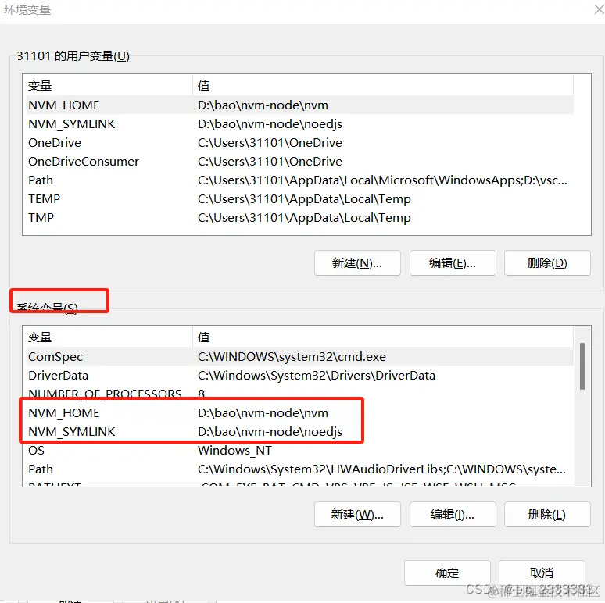Cancel with the 取消 button
This screenshot has width=605, height=603.
point(542,573)
